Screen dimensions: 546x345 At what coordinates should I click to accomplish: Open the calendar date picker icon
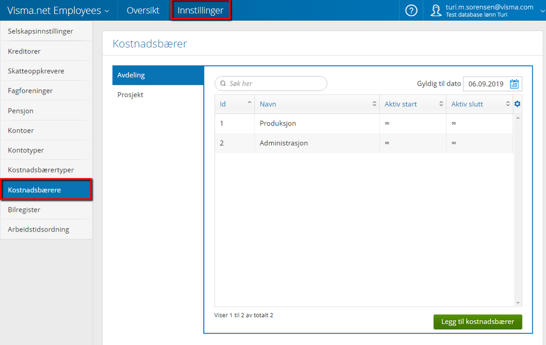(x=514, y=84)
